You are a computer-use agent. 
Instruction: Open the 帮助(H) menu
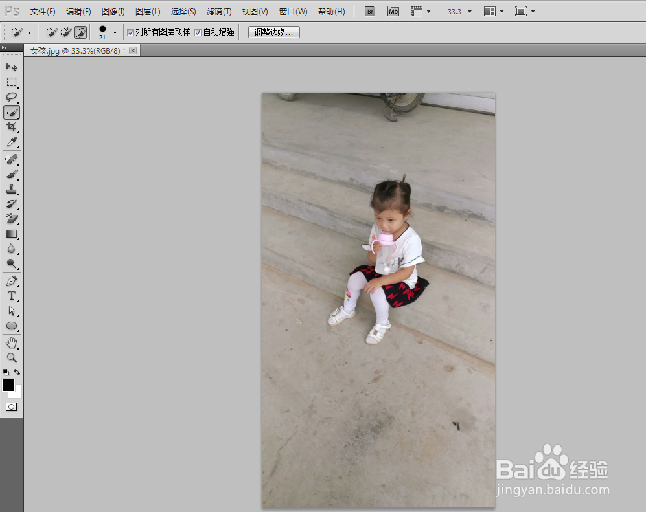331,12
